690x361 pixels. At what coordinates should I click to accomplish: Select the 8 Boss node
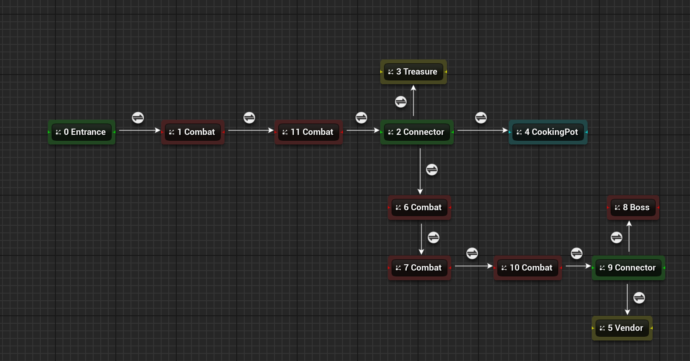pyautogui.click(x=633, y=208)
